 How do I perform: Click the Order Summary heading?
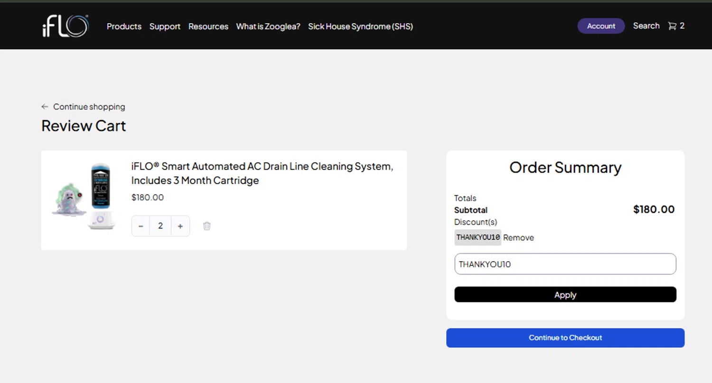point(565,167)
